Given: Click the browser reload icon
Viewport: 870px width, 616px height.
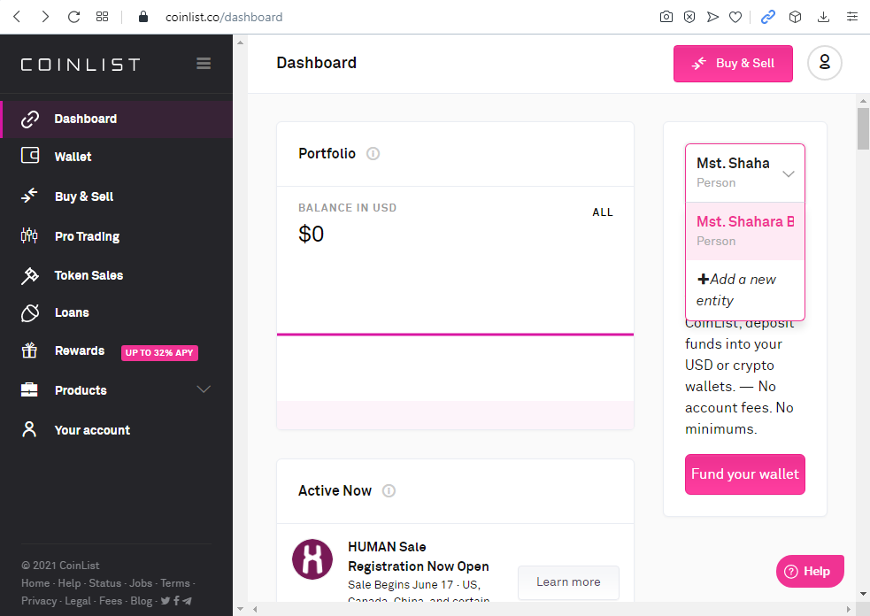Looking at the screenshot, I should click(73, 17).
